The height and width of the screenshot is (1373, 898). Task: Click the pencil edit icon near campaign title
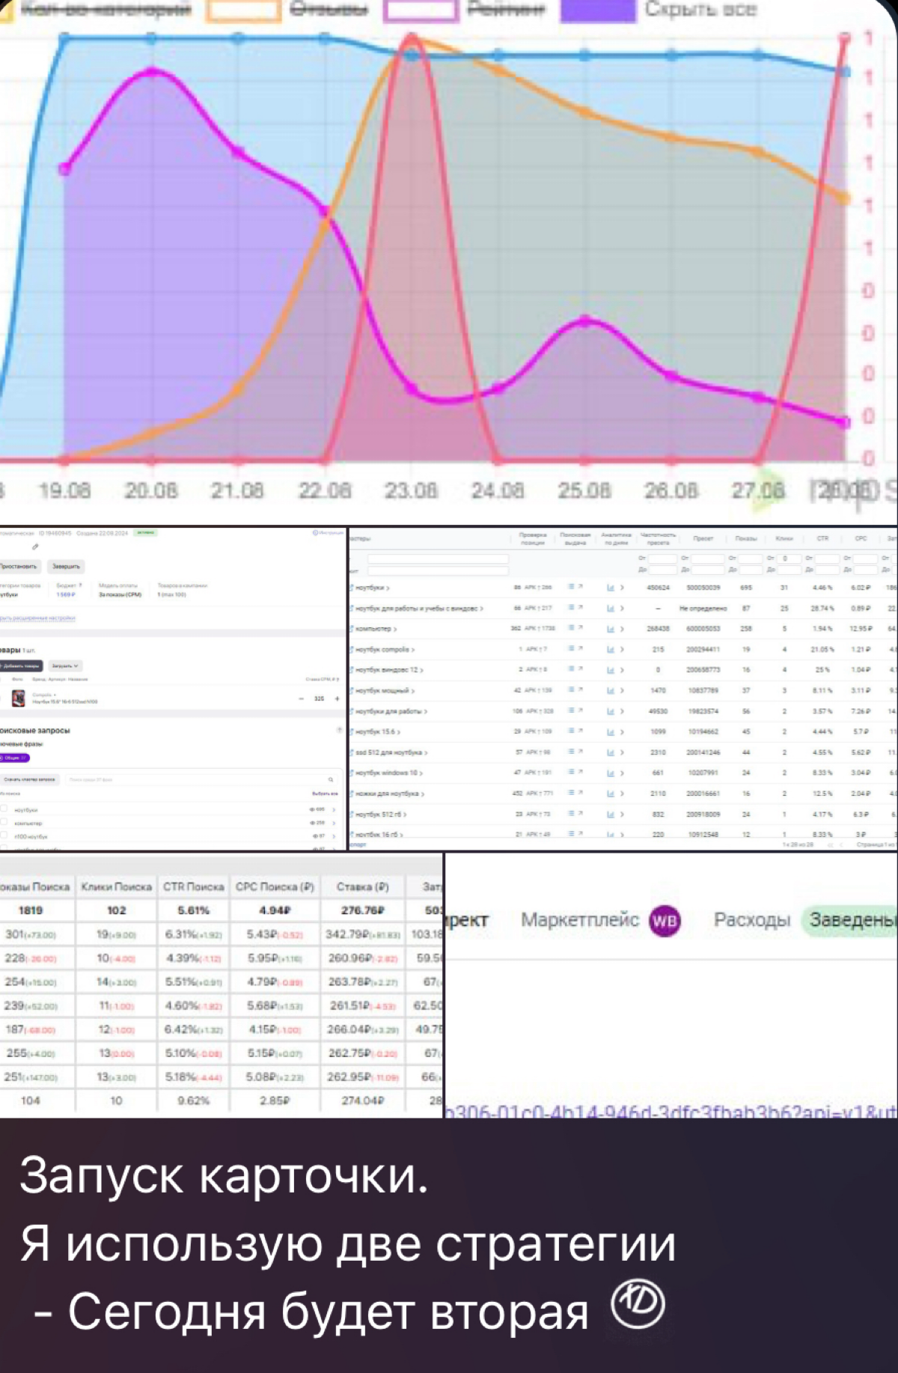tap(35, 547)
